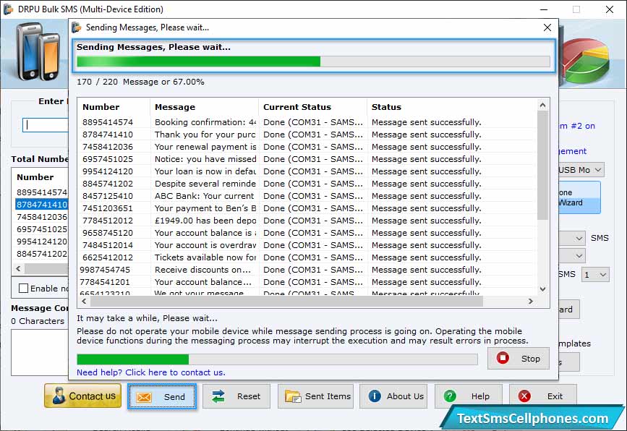Click the status list vertical scrollbar thumb

[542, 165]
